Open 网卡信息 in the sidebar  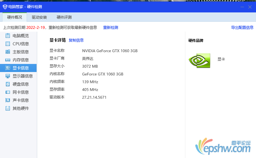point(18,92)
